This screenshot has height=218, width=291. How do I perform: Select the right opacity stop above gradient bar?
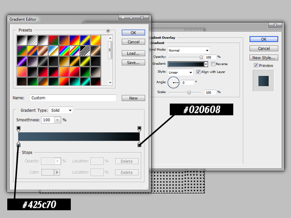pyautogui.click(x=139, y=128)
